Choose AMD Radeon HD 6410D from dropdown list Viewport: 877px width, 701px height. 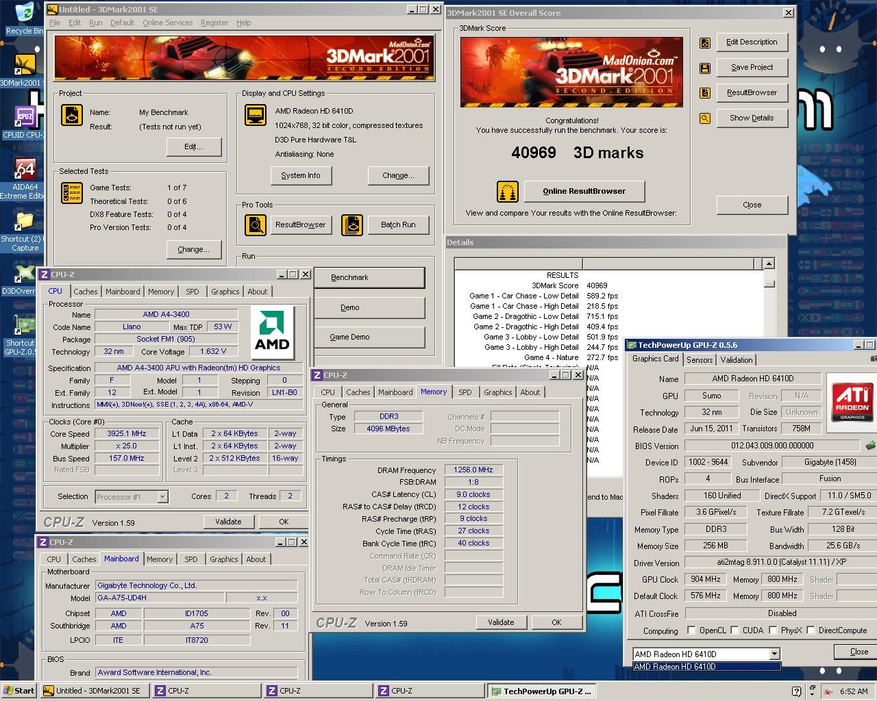(706, 666)
